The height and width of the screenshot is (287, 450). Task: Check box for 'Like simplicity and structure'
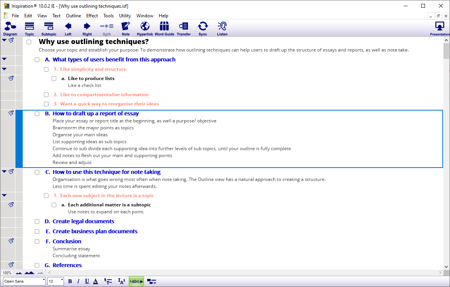coord(46,69)
